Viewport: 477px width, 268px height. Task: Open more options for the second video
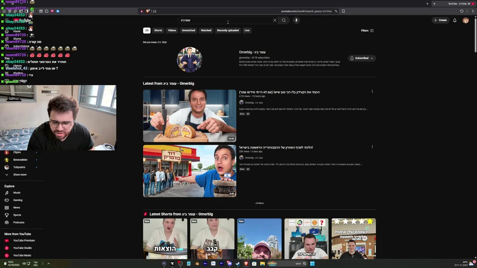point(372,147)
